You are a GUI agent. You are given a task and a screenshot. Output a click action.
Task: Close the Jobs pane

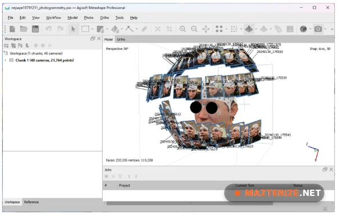click(331, 170)
